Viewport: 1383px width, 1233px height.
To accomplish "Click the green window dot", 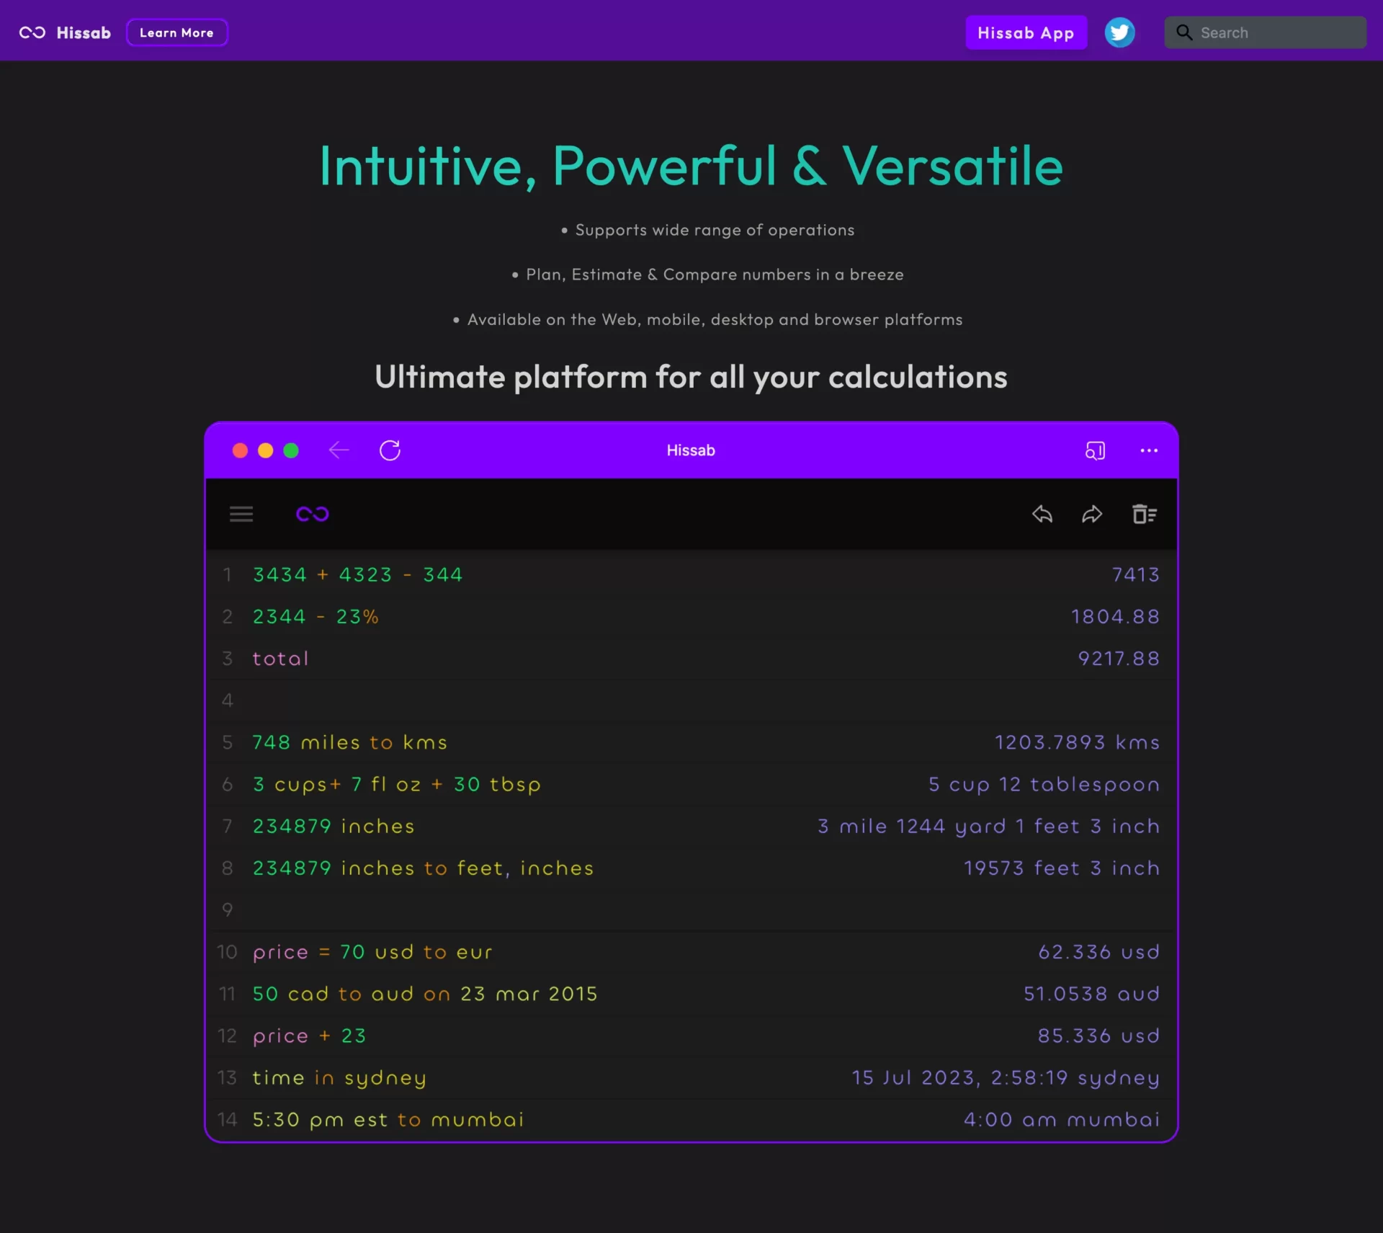I will point(291,450).
